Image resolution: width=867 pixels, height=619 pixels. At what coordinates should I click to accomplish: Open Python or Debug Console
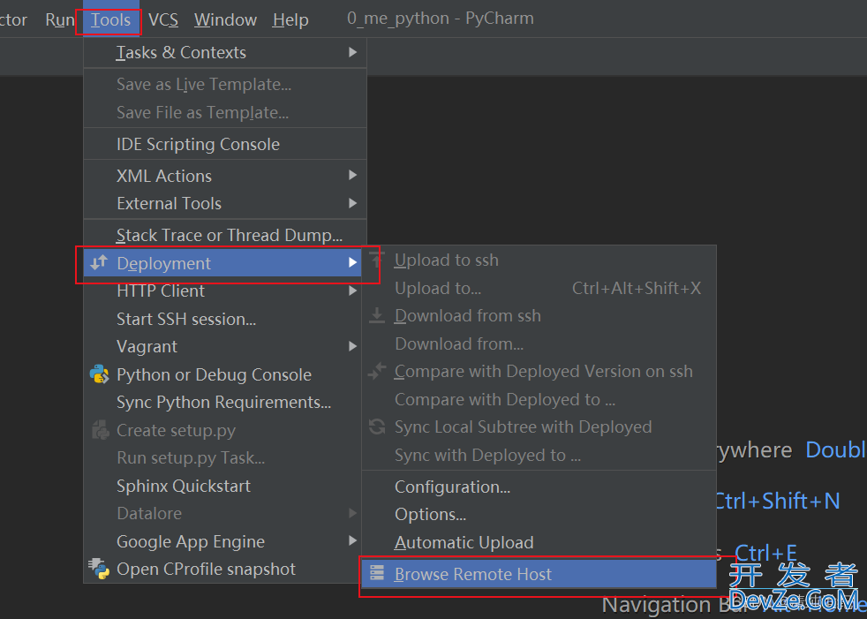pos(222,375)
